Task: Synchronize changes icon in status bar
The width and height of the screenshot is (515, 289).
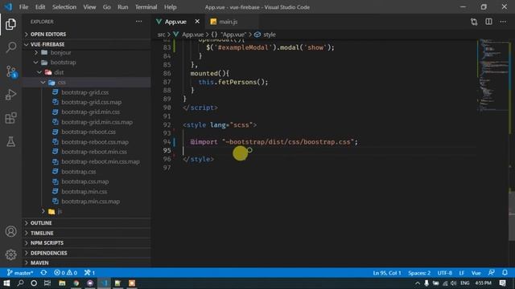Action: pyautogui.click(x=43, y=273)
